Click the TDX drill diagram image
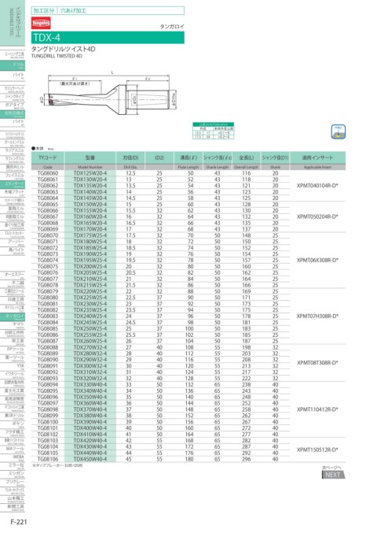The height and width of the screenshot is (533, 377). click(108, 93)
